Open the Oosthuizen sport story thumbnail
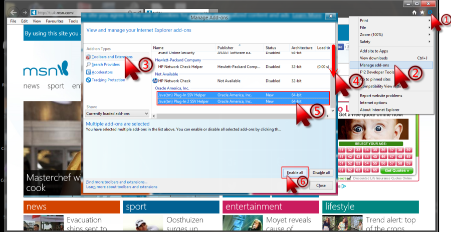Viewport: 451px width, 232px height. coord(143,223)
